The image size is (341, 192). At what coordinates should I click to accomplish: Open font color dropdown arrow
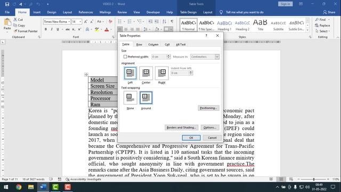(x=111, y=29)
